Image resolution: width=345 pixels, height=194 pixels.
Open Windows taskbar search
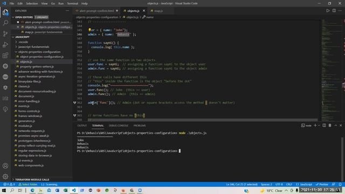[12, 190]
